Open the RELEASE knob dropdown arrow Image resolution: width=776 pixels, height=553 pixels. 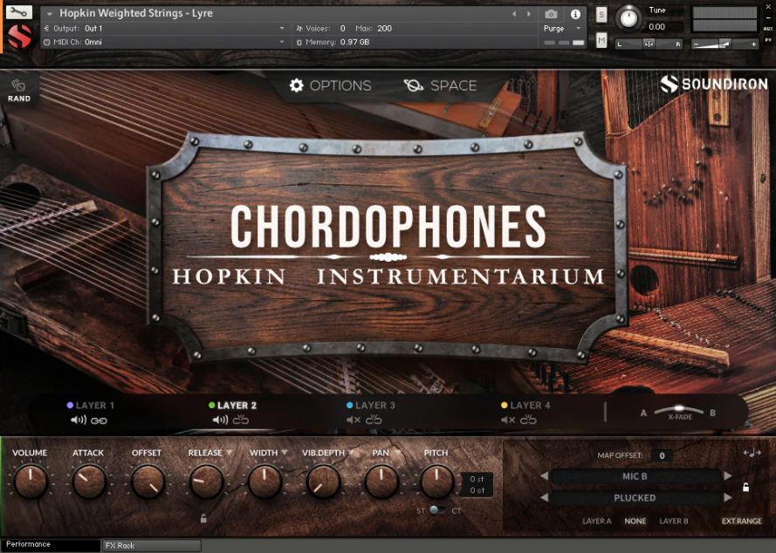[230, 453]
